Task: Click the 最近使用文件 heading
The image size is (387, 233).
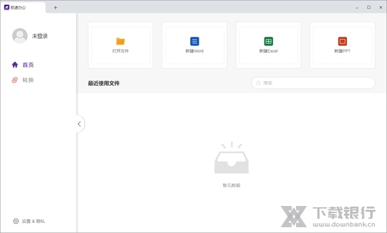Action: pos(104,83)
